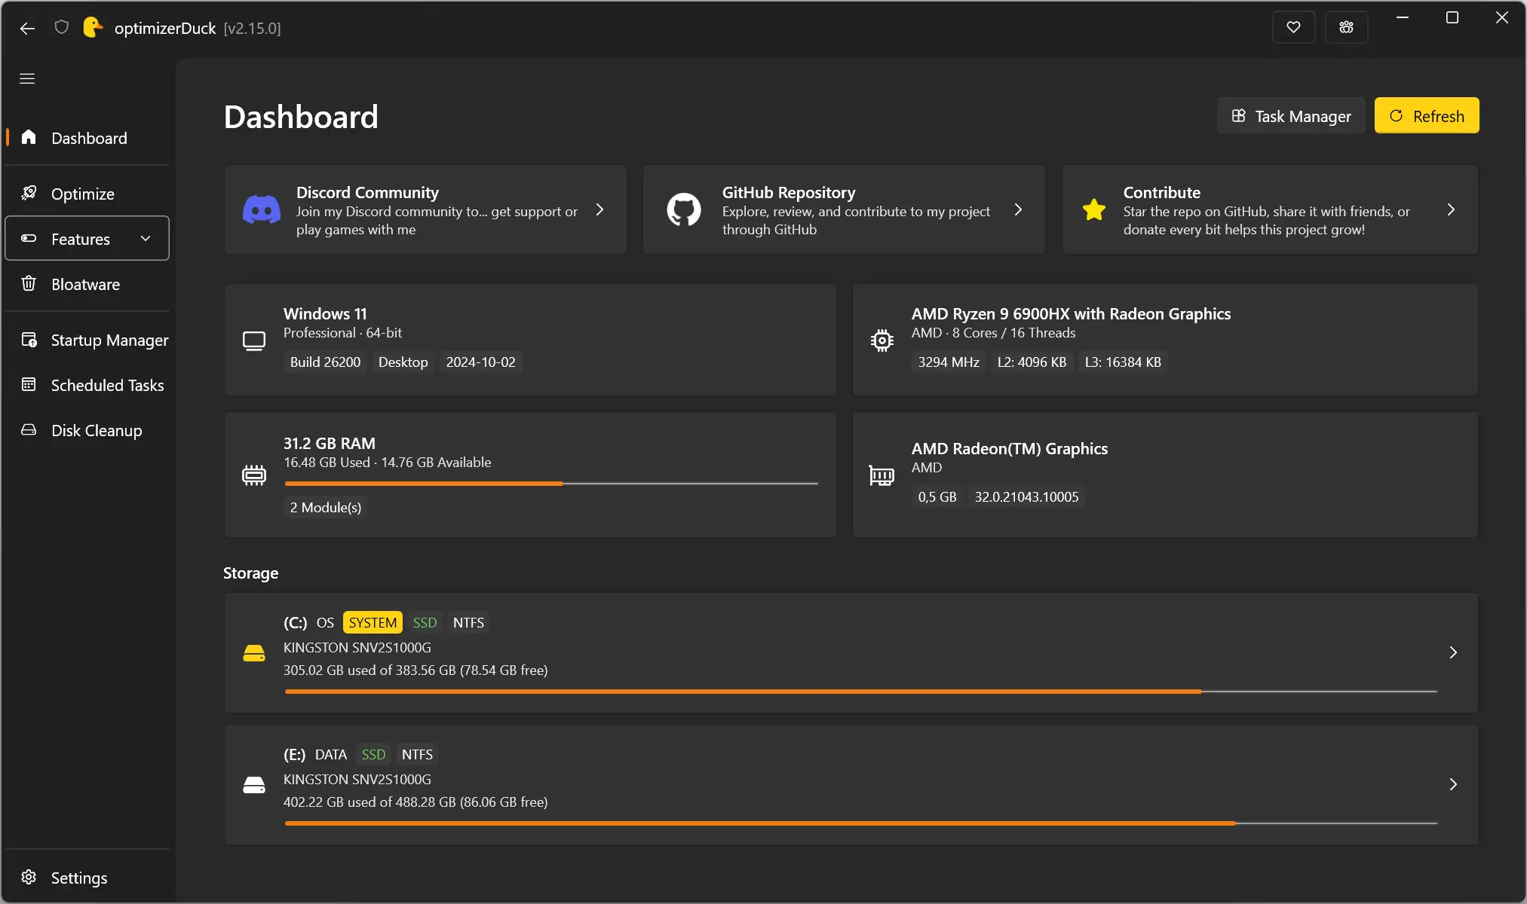1527x904 pixels.
Task: Click the yellow Refresh button
Action: point(1427,116)
